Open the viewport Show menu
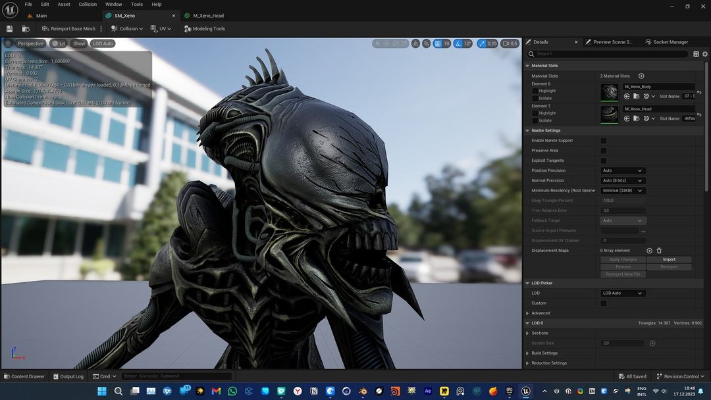 pos(79,43)
